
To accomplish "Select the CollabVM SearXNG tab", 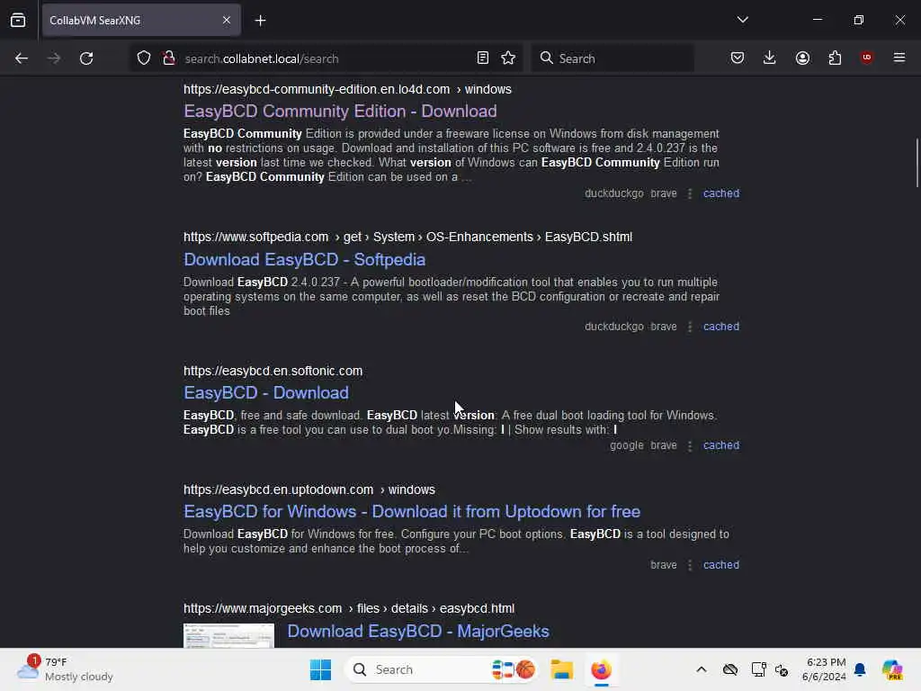I will point(141,20).
